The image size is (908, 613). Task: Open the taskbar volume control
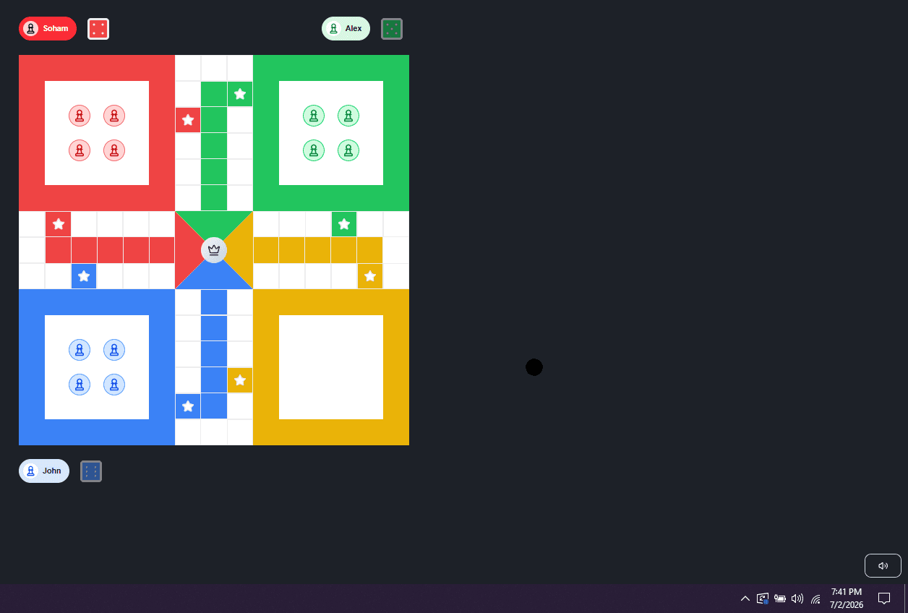(797, 599)
